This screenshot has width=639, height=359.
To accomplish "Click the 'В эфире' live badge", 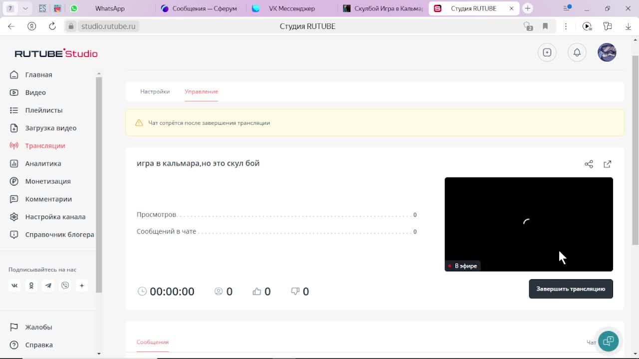I will click(463, 266).
